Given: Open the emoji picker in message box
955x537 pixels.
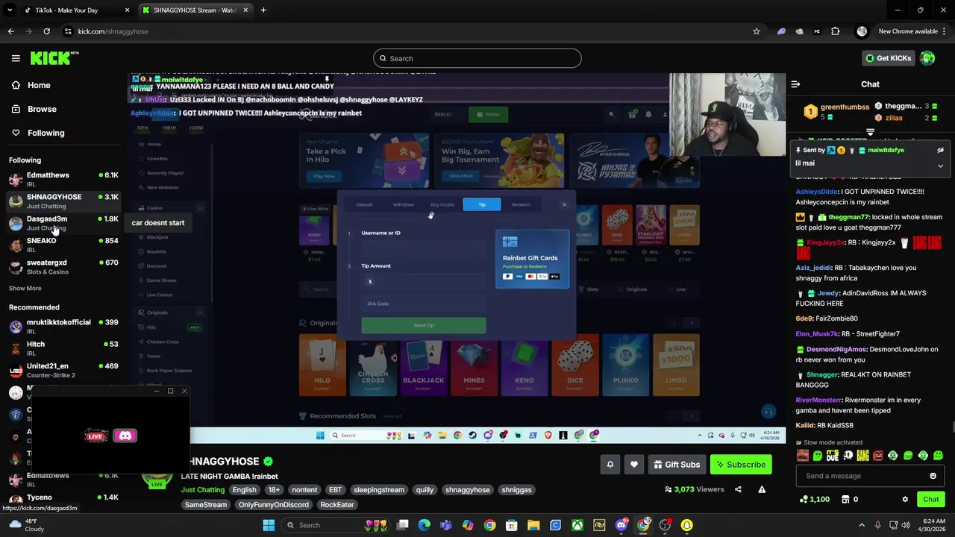Looking at the screenshot, I should 933,476.
